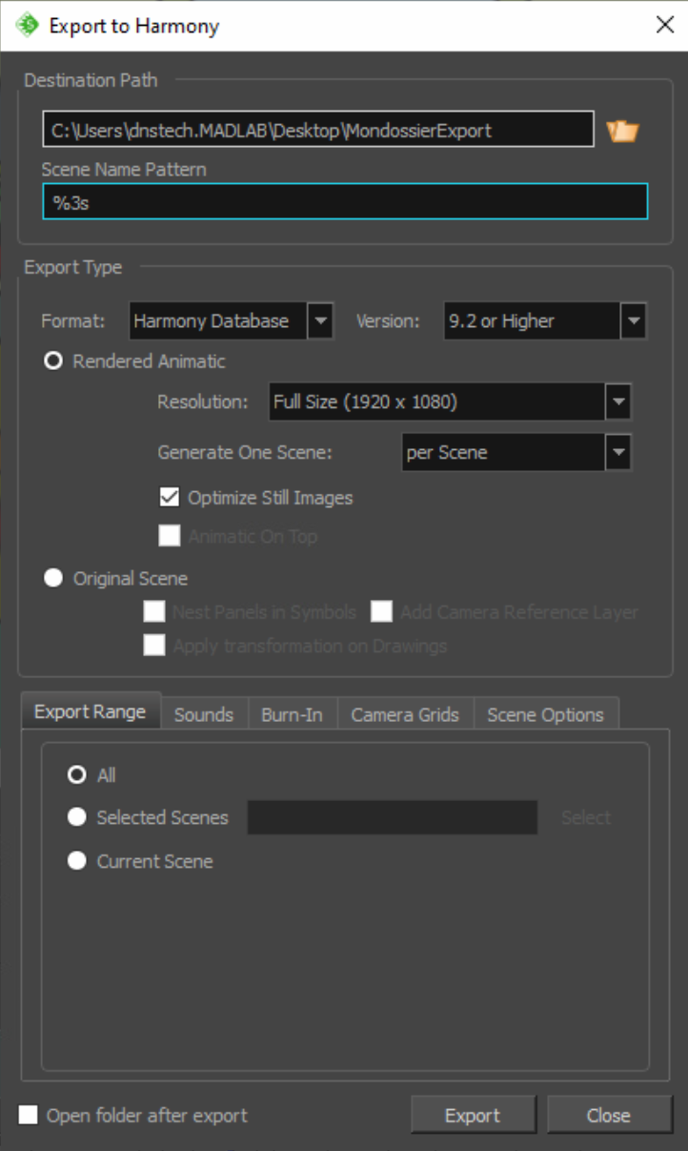Click the Selected Scenes text field
Viewport: 688px width, 1151px height.
[x=393, y=817]
